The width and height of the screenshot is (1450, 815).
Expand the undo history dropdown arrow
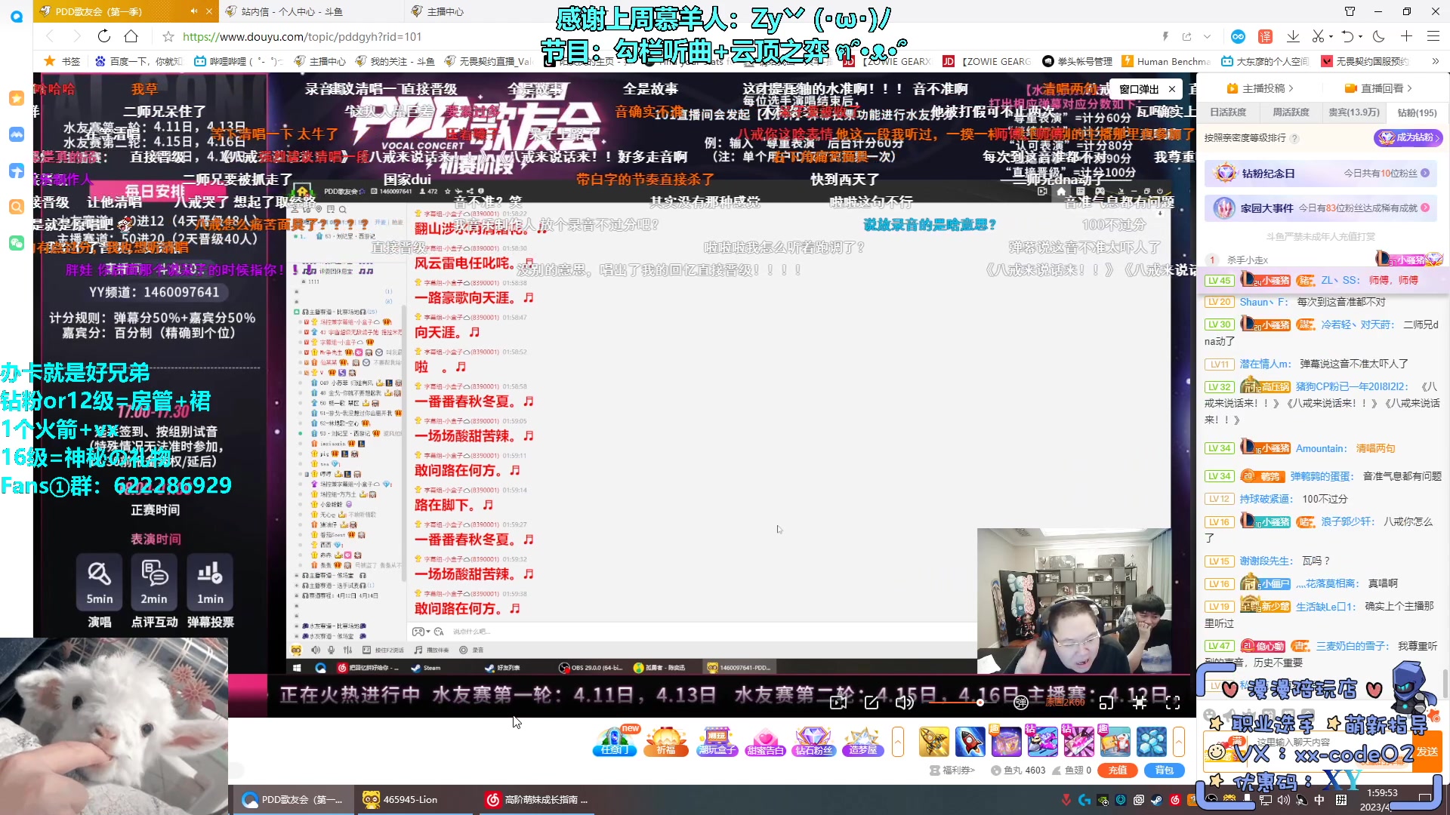[1360, 36]
